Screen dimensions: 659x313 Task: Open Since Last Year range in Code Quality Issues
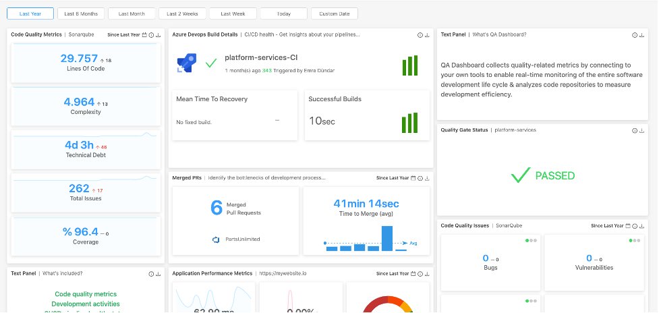click(607, 226)
